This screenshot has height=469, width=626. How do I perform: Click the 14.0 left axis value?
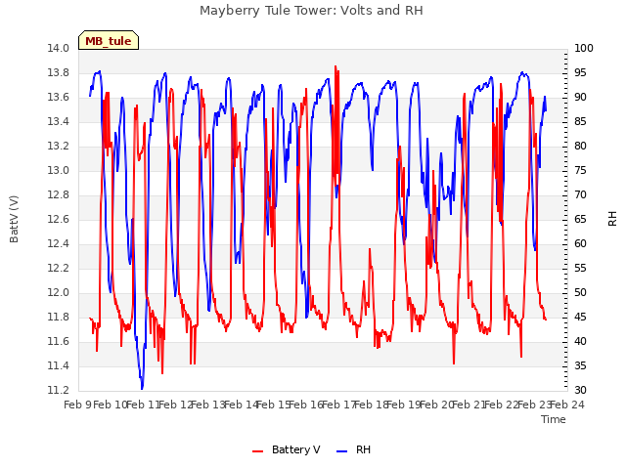59,48
